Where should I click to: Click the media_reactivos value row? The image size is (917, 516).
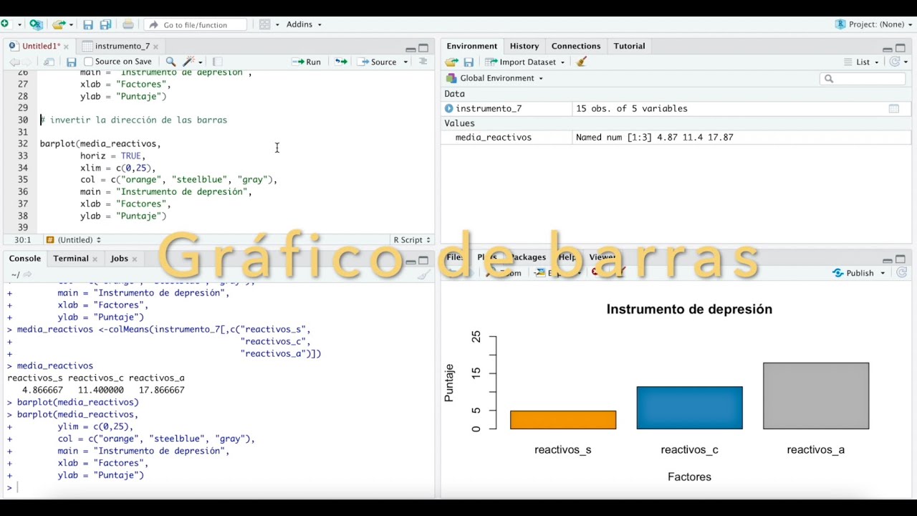678,137
